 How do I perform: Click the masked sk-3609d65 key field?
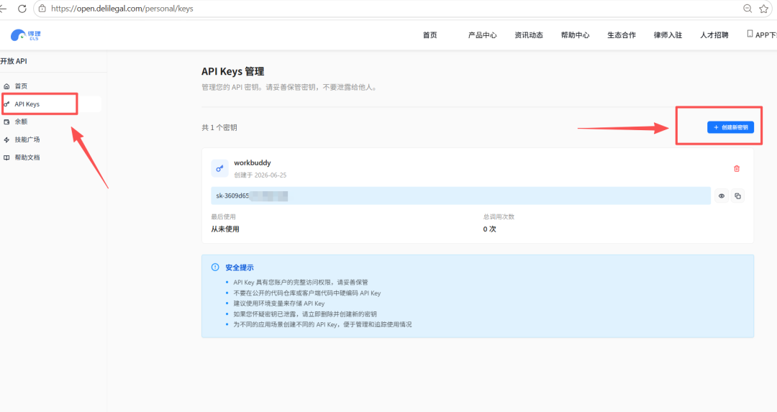pyautogui.click(x=461, y=196)
